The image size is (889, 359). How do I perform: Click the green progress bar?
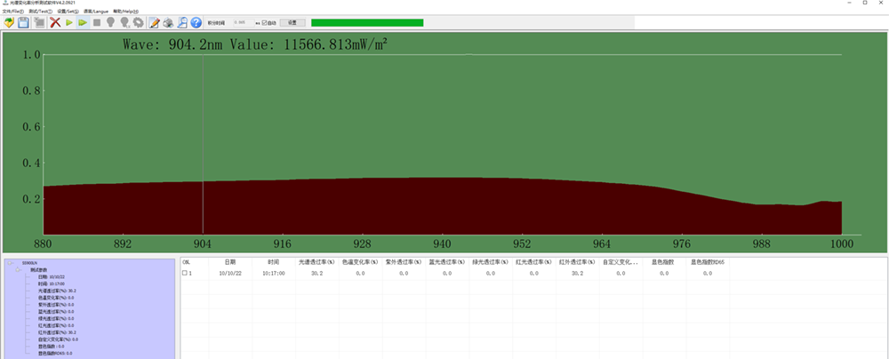(x=366, y=22)
